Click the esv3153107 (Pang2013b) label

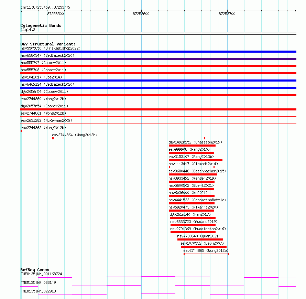[x=191, y=157]
